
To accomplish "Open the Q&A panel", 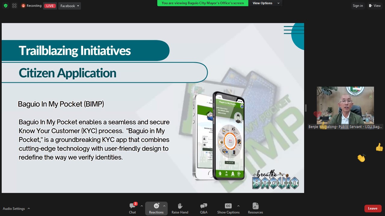I will pyautogui.click(x=204, y=208).
